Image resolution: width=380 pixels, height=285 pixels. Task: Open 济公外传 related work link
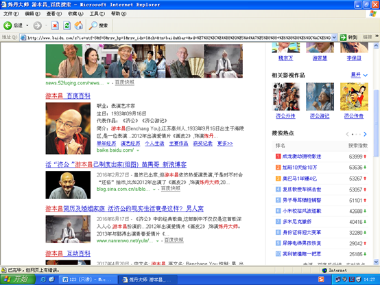coord(285,116)
